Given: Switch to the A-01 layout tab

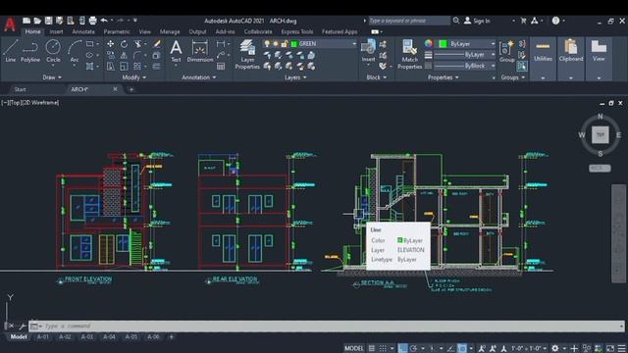Looking at the screenshot, I should (43, 337).
